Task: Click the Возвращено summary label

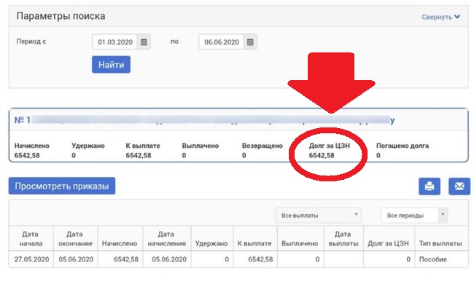Action: click(262, 146)
